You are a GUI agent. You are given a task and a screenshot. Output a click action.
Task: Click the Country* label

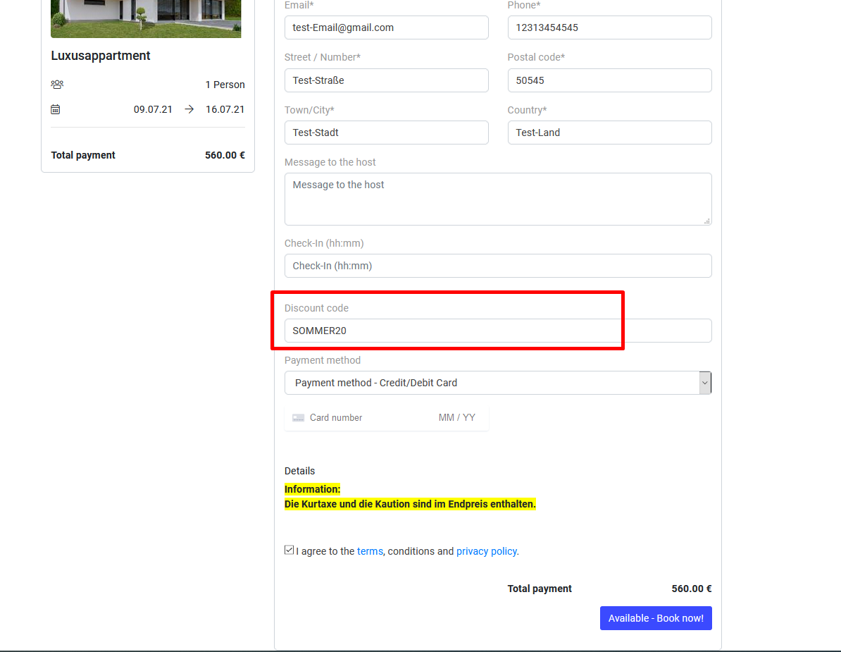coord(528,110)
